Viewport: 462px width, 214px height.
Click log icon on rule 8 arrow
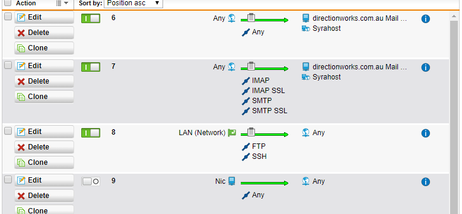[x=251, y=132]
